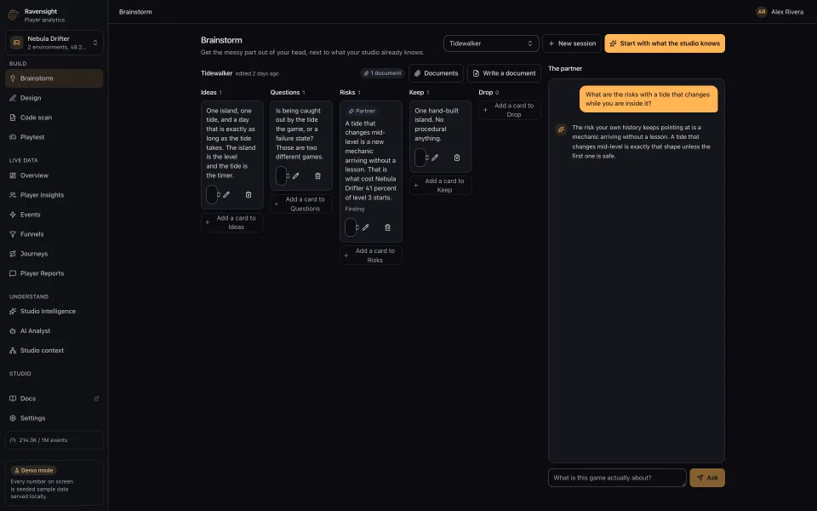Click the Partner tag on Risks card
Image resolution: width=817 pixels, height=511 pixels.
click(x=362, y=111)
